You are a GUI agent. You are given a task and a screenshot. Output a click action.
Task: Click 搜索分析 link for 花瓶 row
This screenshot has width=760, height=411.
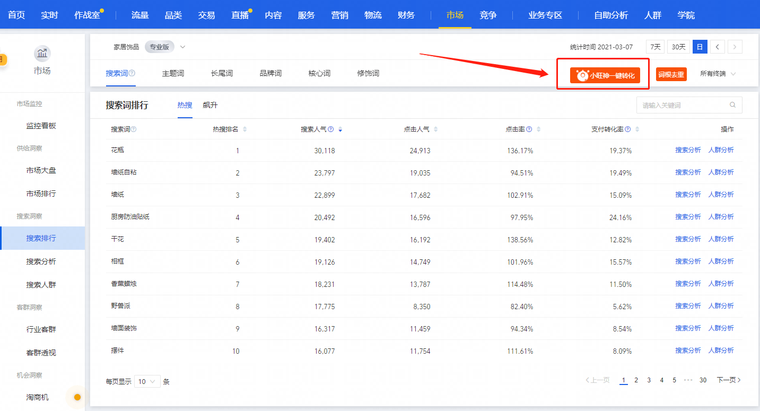[x=688, y=150]
